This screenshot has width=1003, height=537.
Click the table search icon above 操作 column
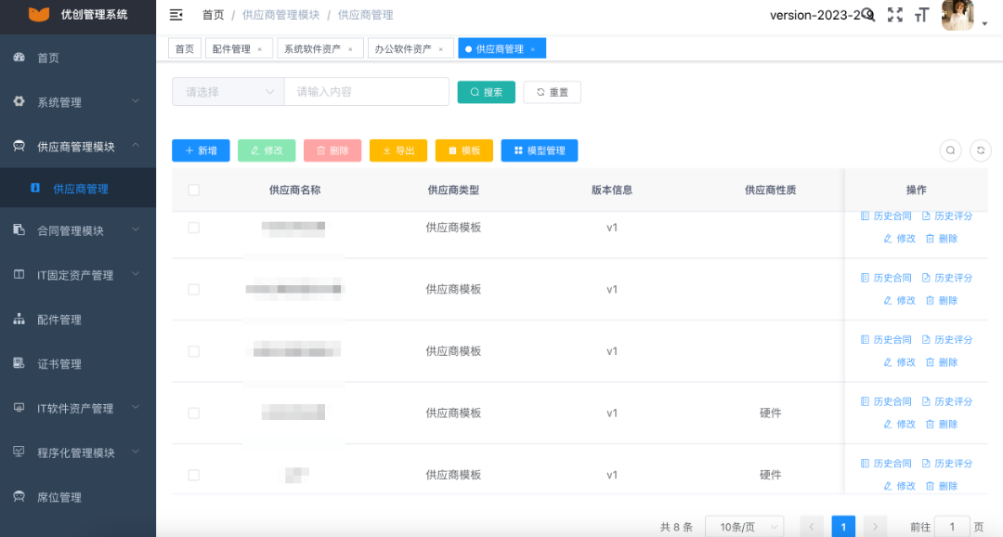(950, 150)
